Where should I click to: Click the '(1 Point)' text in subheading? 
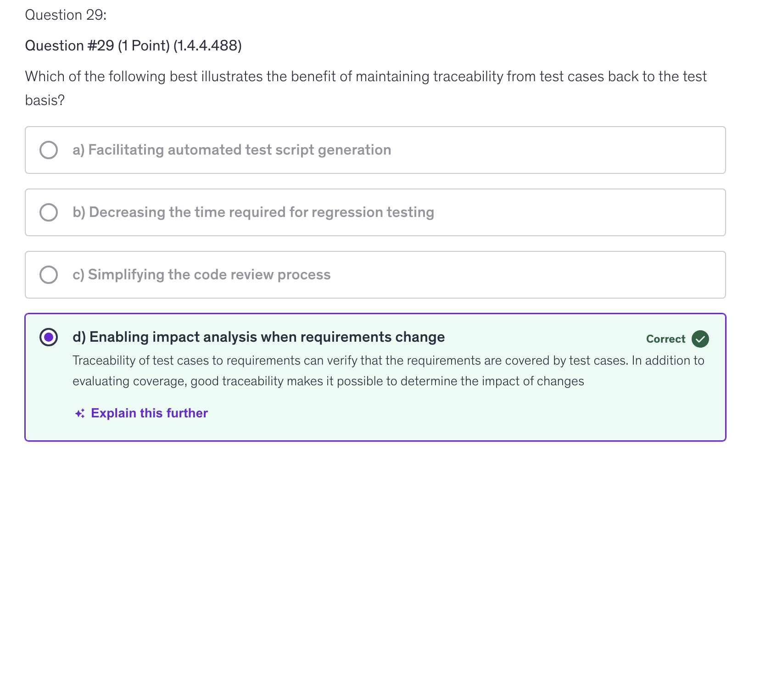[144, 45]
